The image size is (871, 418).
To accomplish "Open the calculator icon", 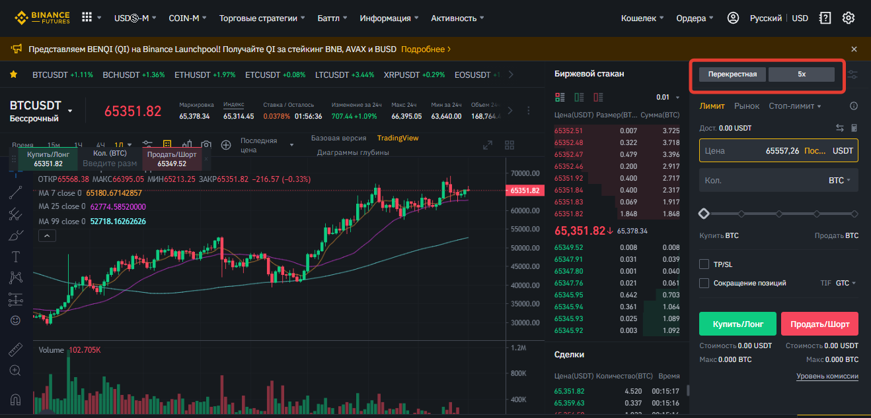I will [x=854, y=128].
